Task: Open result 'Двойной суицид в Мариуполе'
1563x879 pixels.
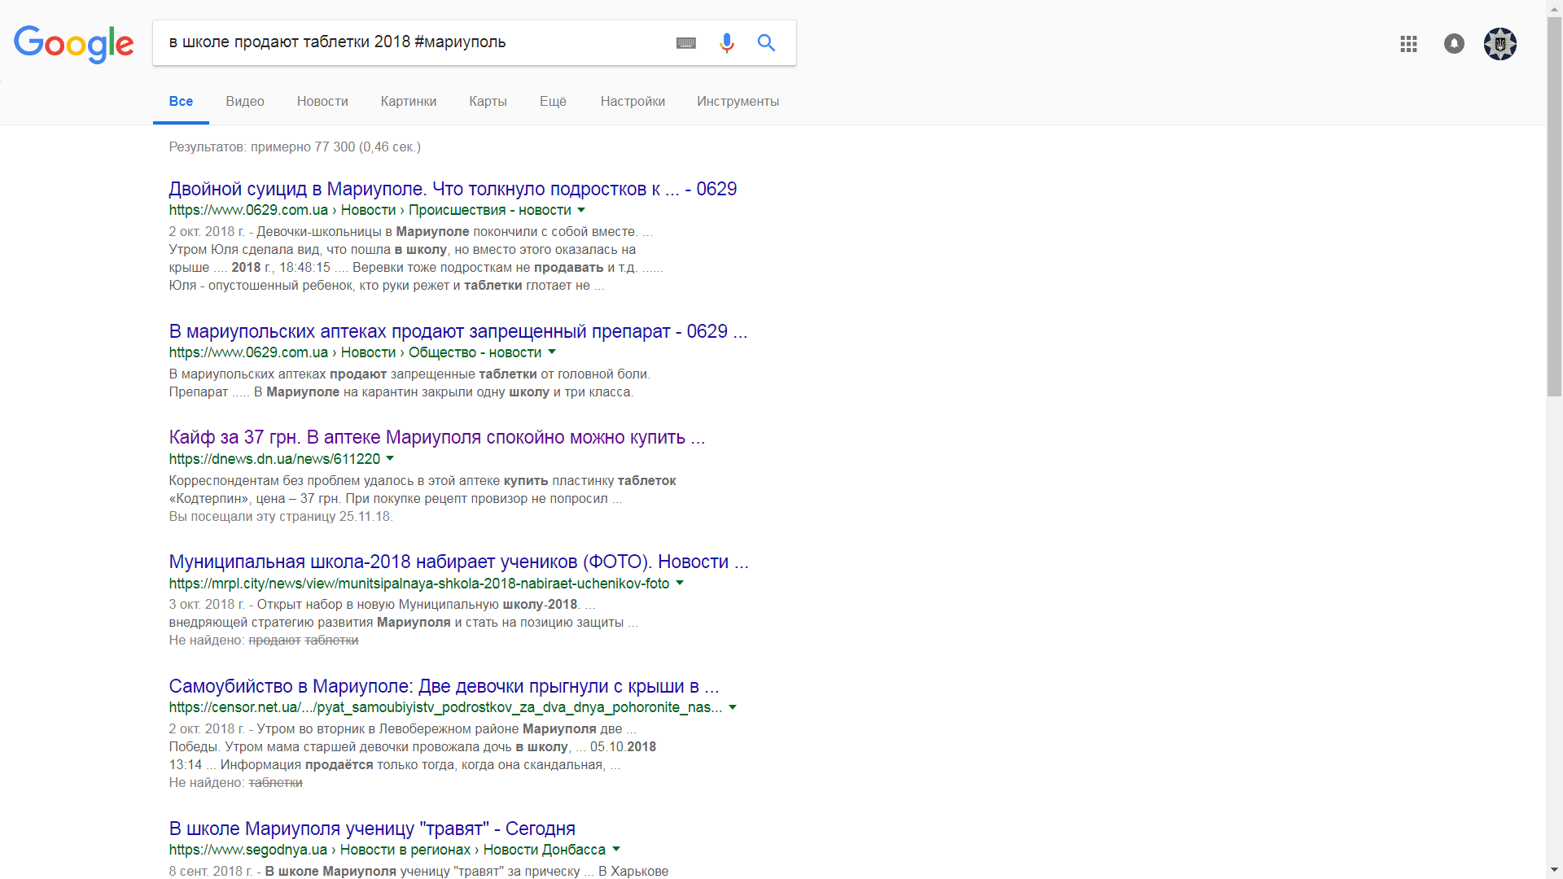Action: [x=453, y=189]
